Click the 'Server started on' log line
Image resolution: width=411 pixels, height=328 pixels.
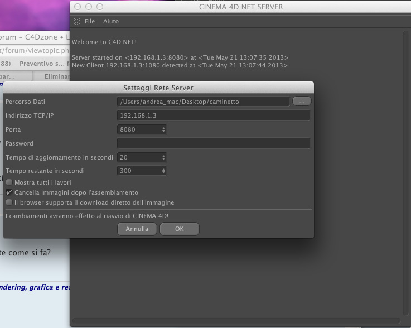pyautogui.click(x=180, y=57)
